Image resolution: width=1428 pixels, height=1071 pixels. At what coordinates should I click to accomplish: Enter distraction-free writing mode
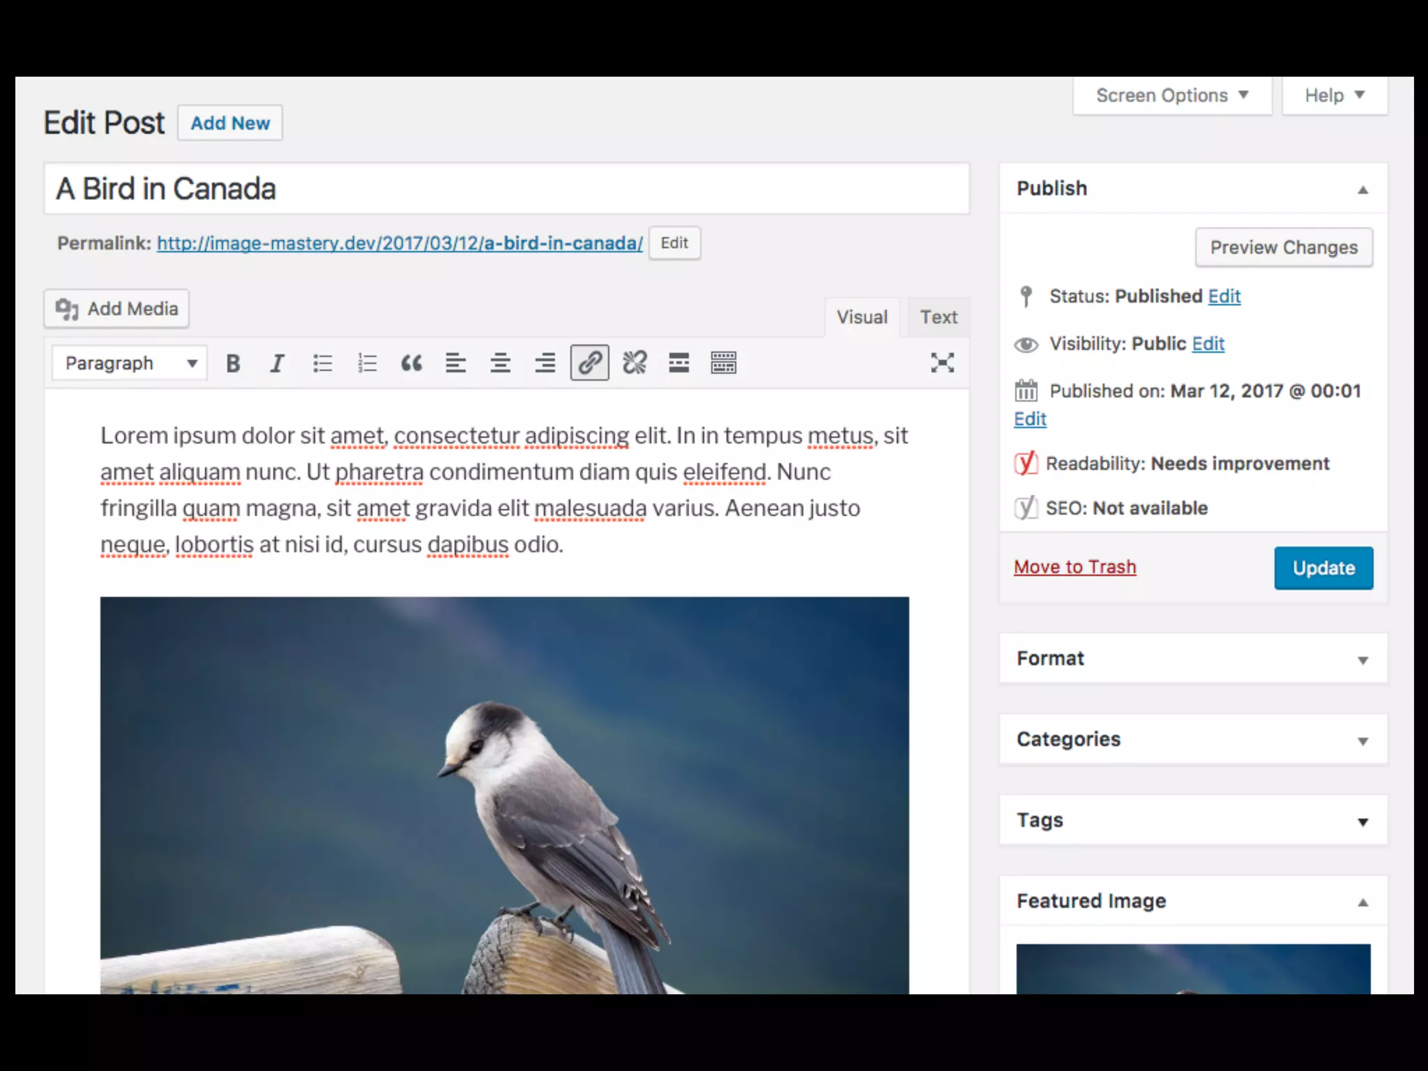pos(942,363)
